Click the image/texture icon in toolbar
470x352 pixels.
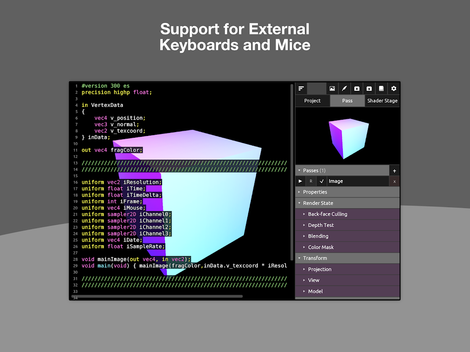pos(332,88)
